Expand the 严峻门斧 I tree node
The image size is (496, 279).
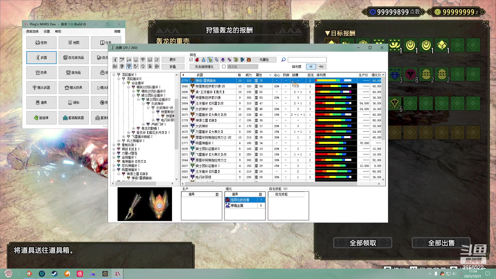click(x=143, y=124)
